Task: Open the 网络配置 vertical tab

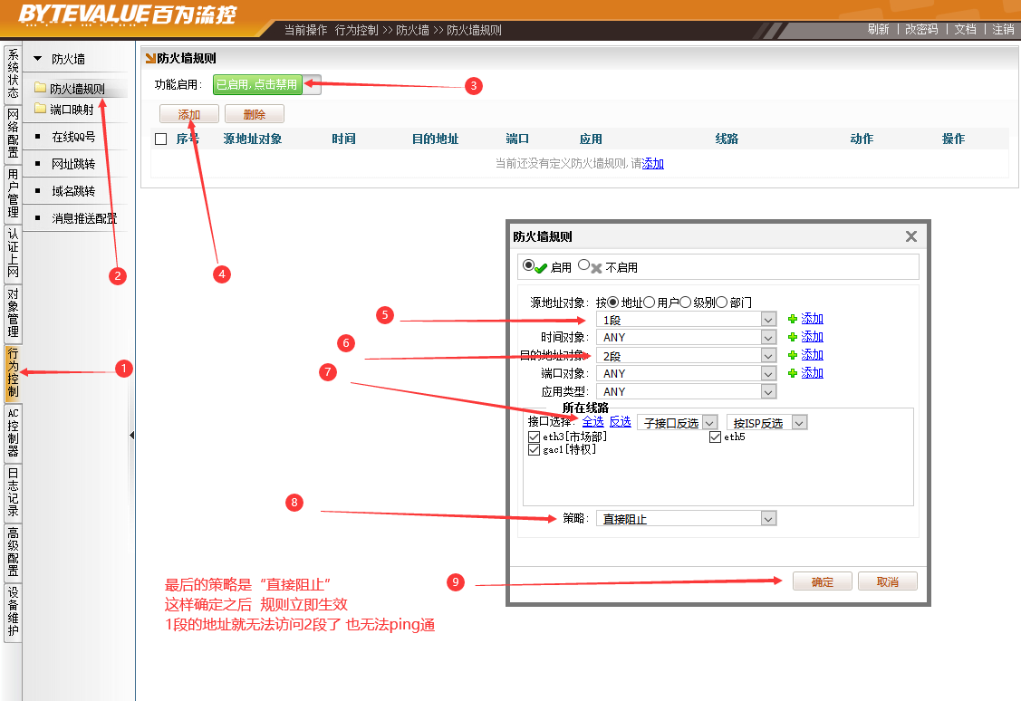Action: pos(13,133)
